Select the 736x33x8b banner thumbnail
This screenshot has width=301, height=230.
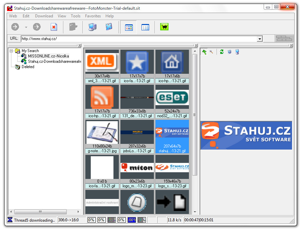(137, 97)
